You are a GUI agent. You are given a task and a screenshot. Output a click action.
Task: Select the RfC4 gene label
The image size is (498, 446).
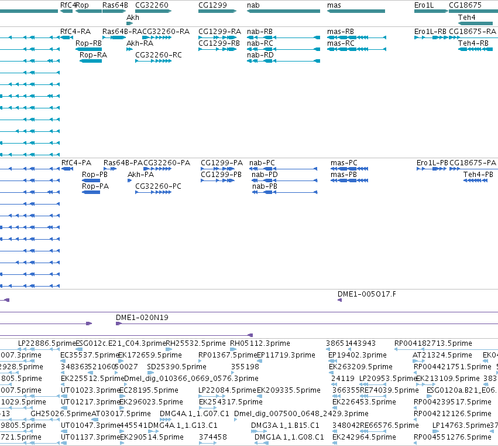coord(68,5)
